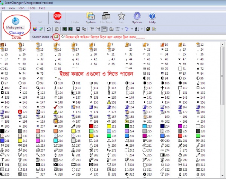Select the magnifier icon numbered 111
The height and width of the screenshot is (179, 226).
(38, 87)
